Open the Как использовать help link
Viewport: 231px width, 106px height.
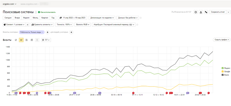pos(48,12)
